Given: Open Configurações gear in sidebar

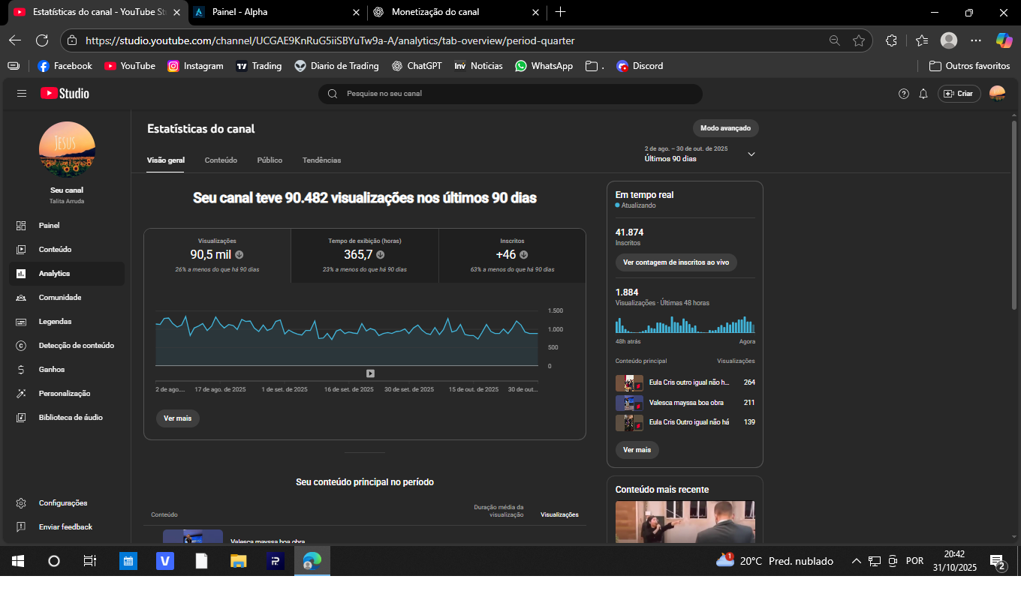Looking at the screenshot, I should click(x=63, y=503).
